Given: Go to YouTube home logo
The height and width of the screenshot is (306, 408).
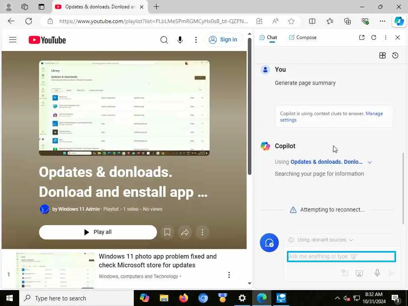Looking at the screenshot, I should (47, 40).
